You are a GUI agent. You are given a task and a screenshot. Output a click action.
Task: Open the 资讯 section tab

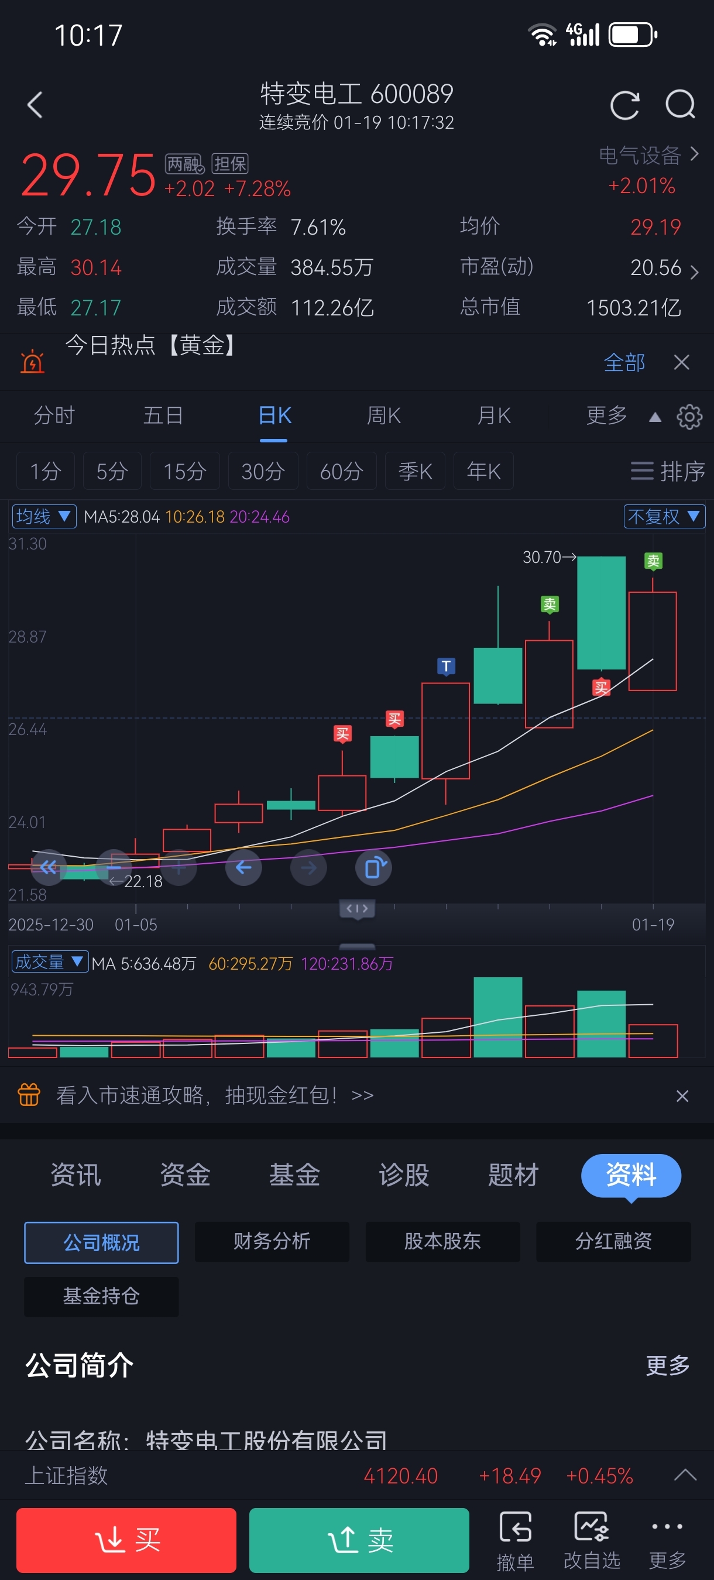tap(75, 1175)
